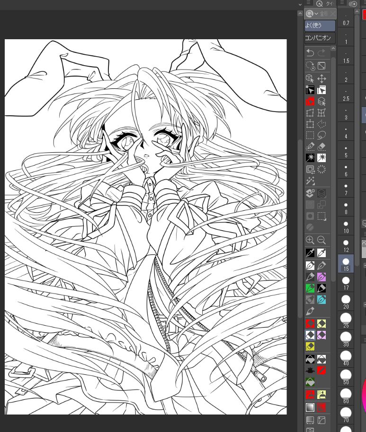This screenshot has width=366, height=432.
Task: Select the green-background fill bucket tool
Action: click(310, 381)
